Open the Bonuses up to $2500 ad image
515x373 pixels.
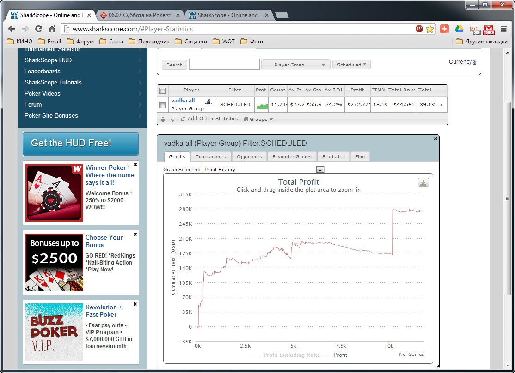coord(54,263)
